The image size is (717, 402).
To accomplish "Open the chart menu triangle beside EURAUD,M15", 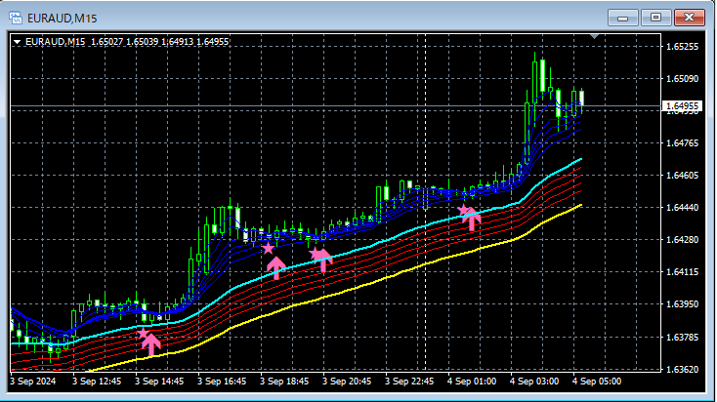I will tap(17, 42).
